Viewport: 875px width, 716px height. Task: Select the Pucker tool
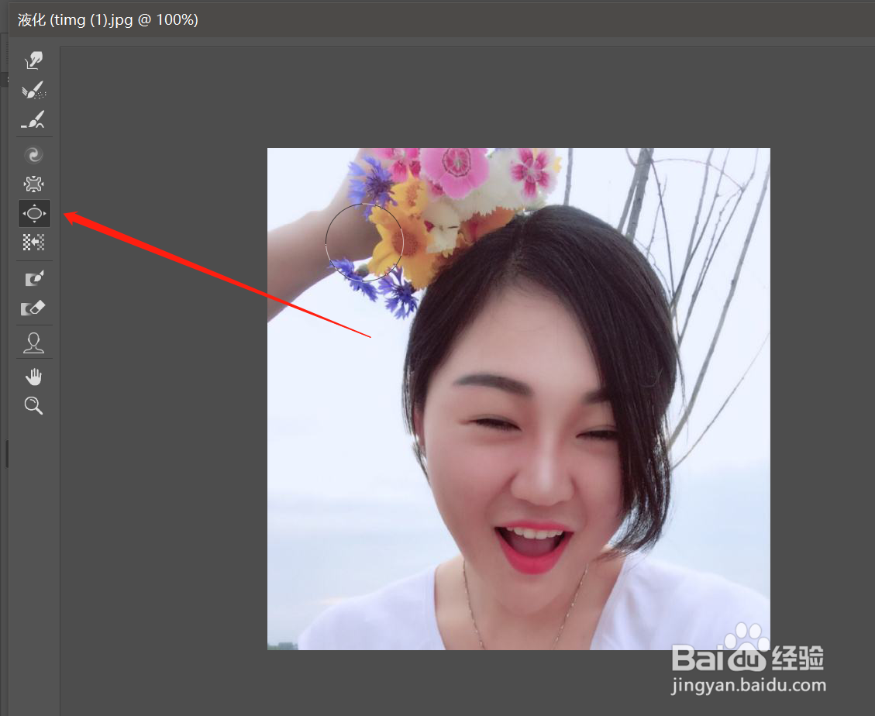point(34,184)
